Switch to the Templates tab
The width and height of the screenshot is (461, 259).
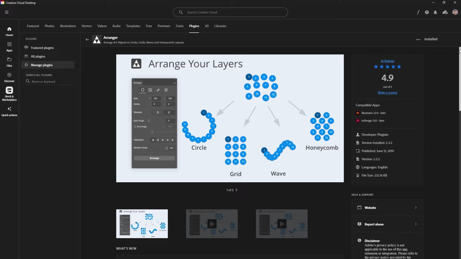coord(133,26)
